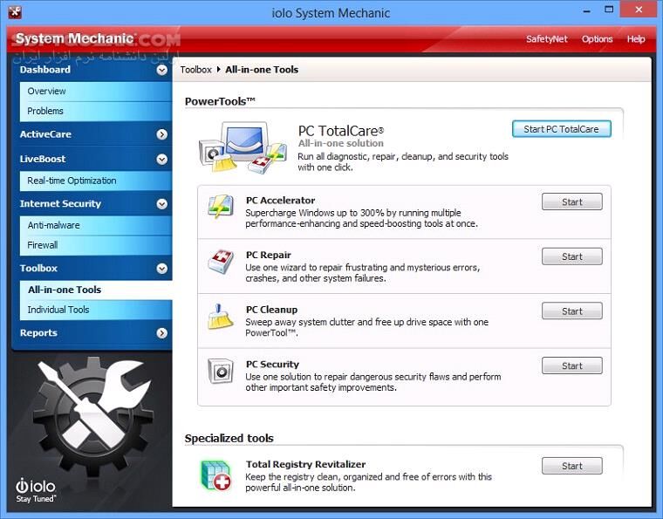
Task: Collapse the Toolbox section chevron
Action: [x=161, y=269]
